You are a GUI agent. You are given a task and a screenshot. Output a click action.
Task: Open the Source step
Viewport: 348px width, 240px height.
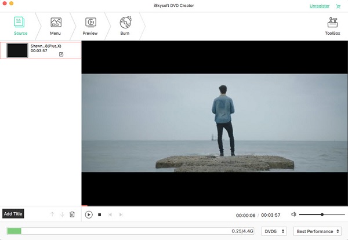point(20,26)
